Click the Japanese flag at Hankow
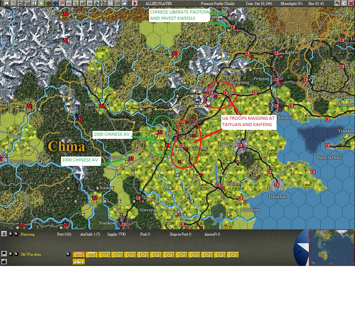The height and width of the screenshot is (311, 355). click(x=124, y=224)
